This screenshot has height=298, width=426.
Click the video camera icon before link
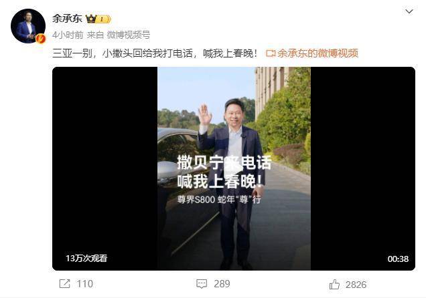[x=271, y=53]
